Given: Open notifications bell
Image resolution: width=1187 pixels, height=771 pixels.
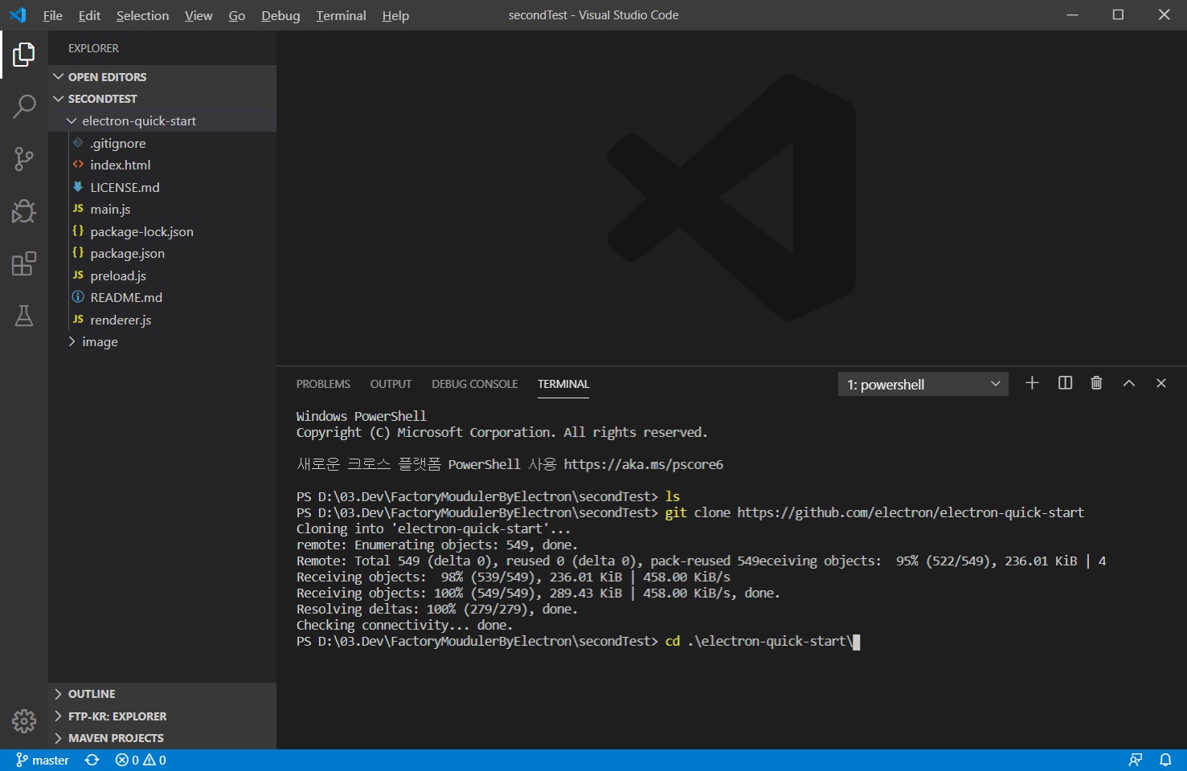Looking at the screenshot, I should pos(1165,760).
